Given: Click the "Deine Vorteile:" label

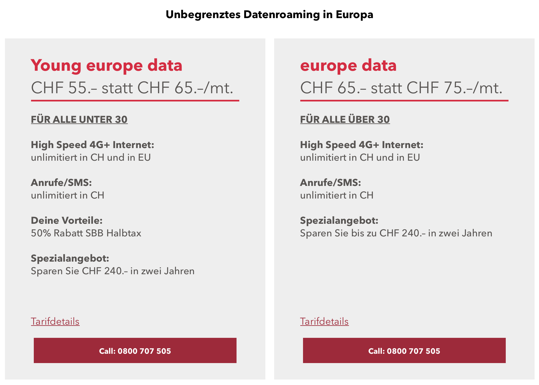Looking at the screenshot, I should pos(66,220).
